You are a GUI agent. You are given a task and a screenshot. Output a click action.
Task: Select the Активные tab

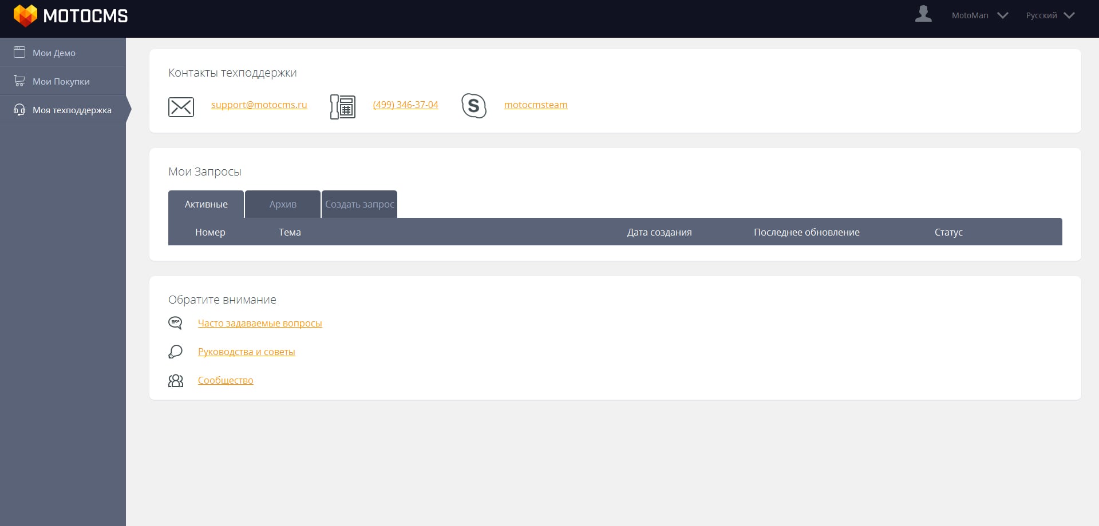[206, 204]
